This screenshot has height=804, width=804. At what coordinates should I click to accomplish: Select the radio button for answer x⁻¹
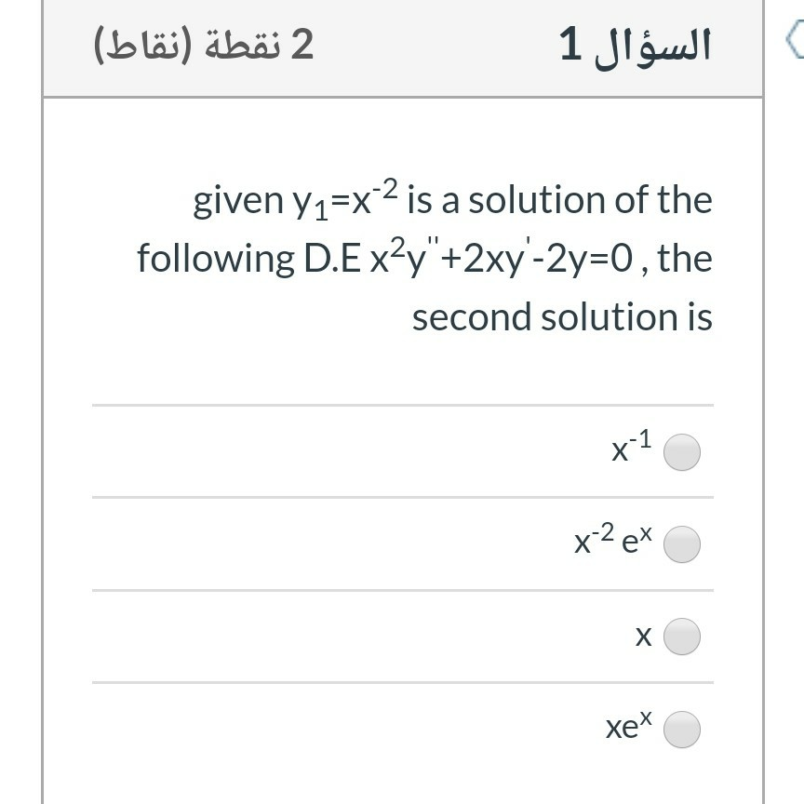click(682, 451)
